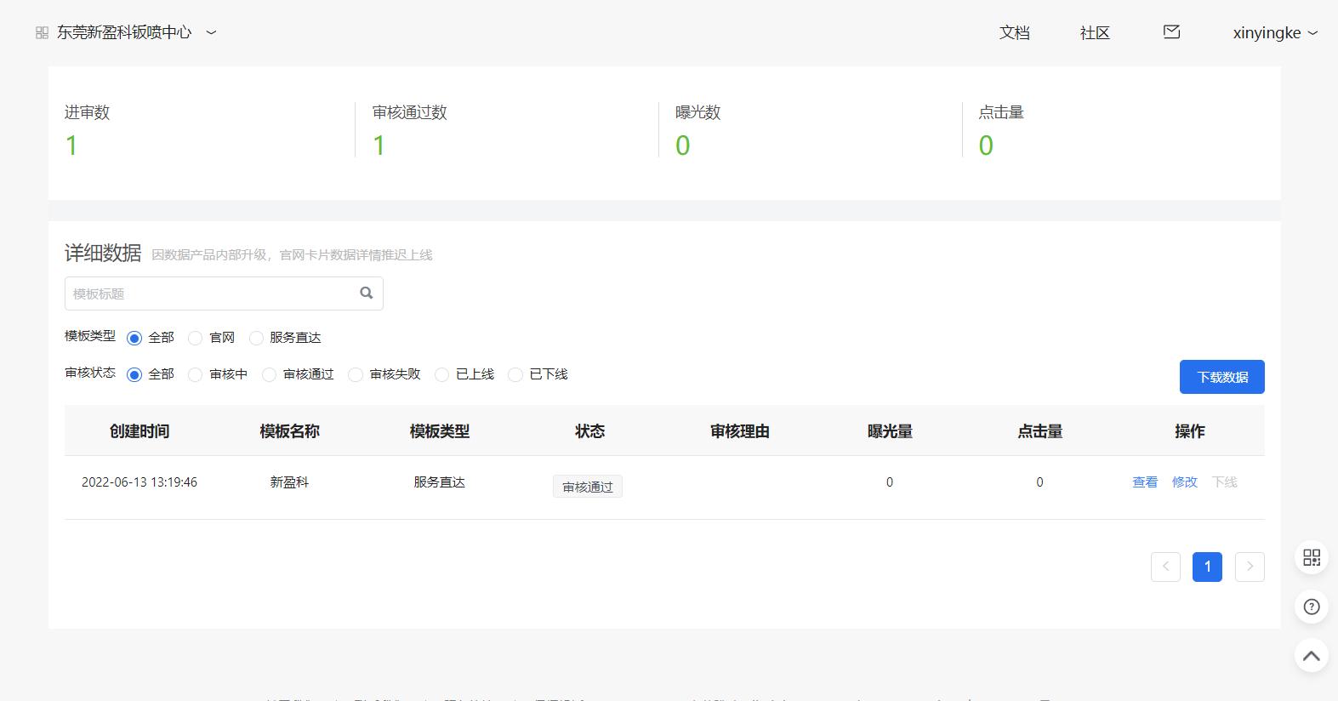The image size is (1338, 701).
Task: Click 修改 link for 新盈科 row
Action: [1184, 482]
